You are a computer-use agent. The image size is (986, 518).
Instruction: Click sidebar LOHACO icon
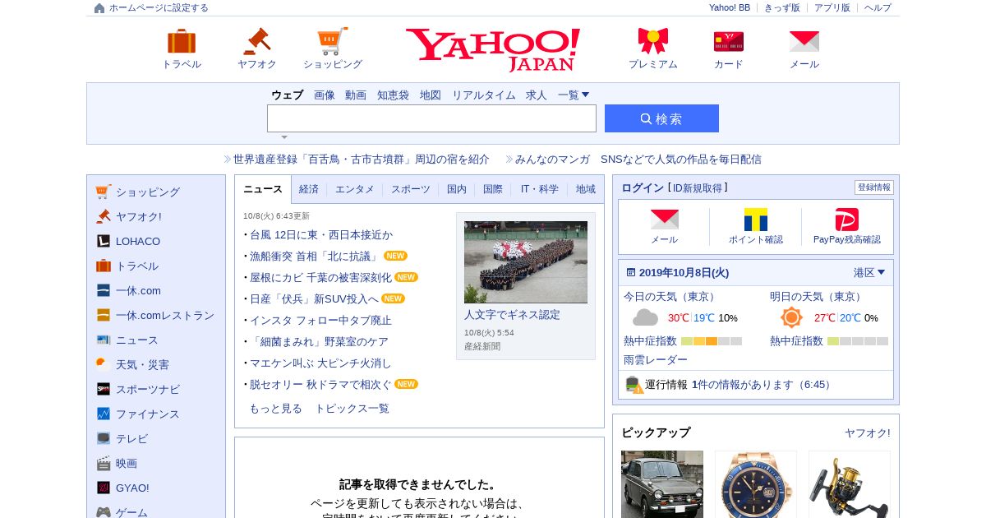(103, 241)
